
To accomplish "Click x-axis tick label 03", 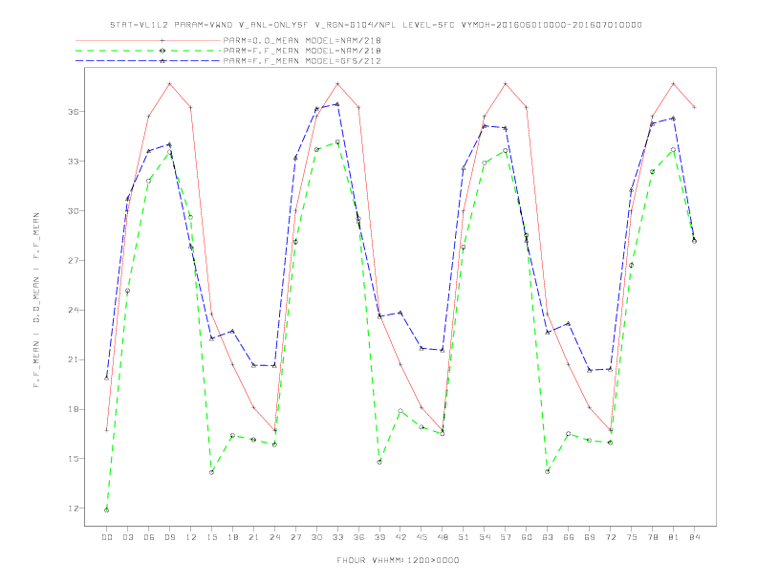I will tap(127, 537).
